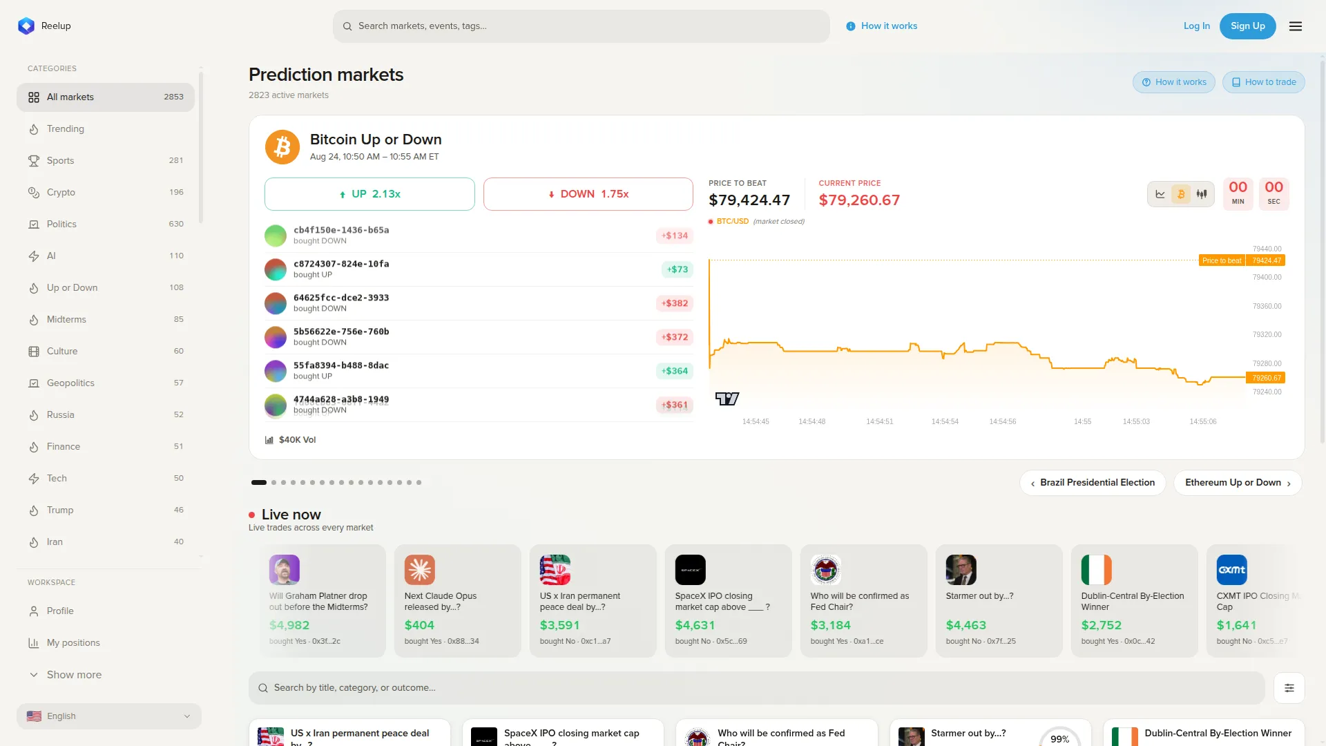
Task: Click the Fed Chair seal icon in Live now
Action: tap(826, 570)
